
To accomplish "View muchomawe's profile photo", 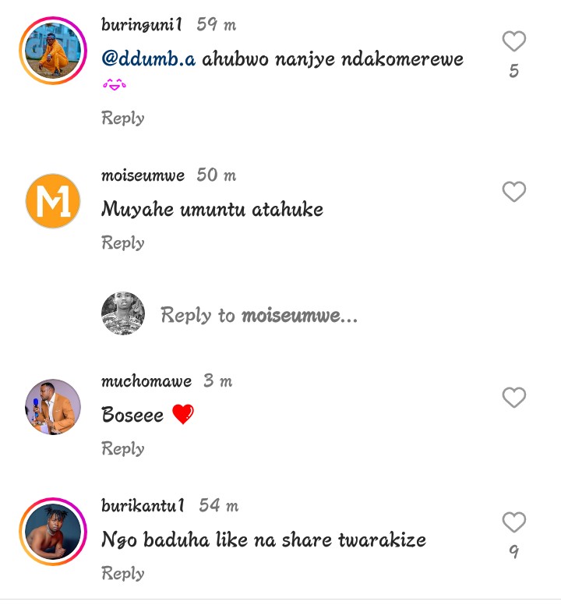I will coord(53,407).
